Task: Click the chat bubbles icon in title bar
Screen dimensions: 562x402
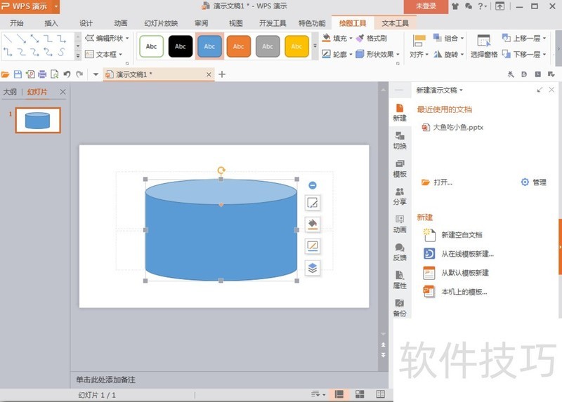Action: [x=468, y=6]
